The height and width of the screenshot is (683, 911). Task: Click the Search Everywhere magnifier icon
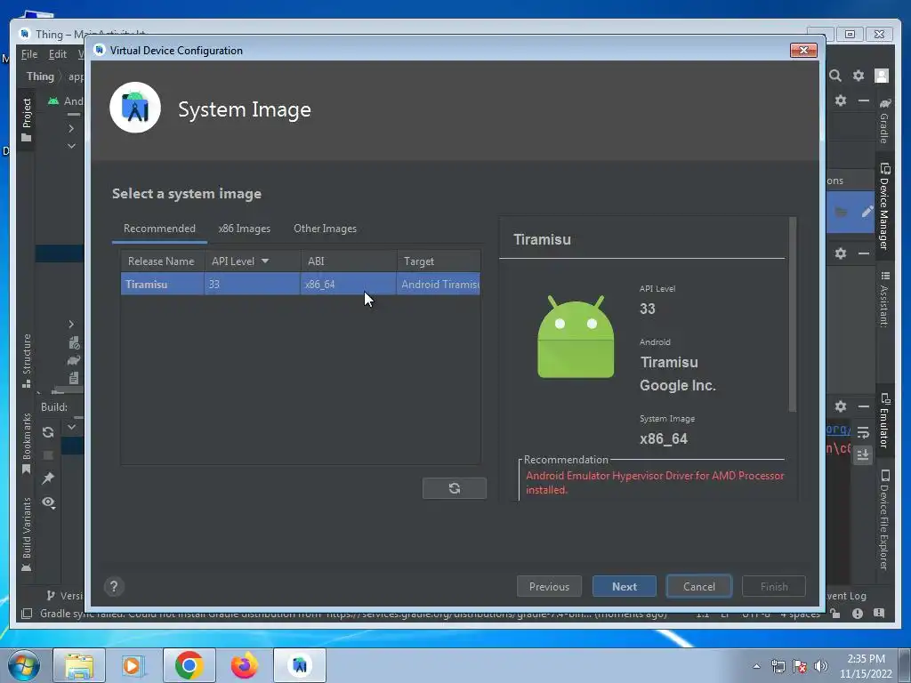point(835,76)
